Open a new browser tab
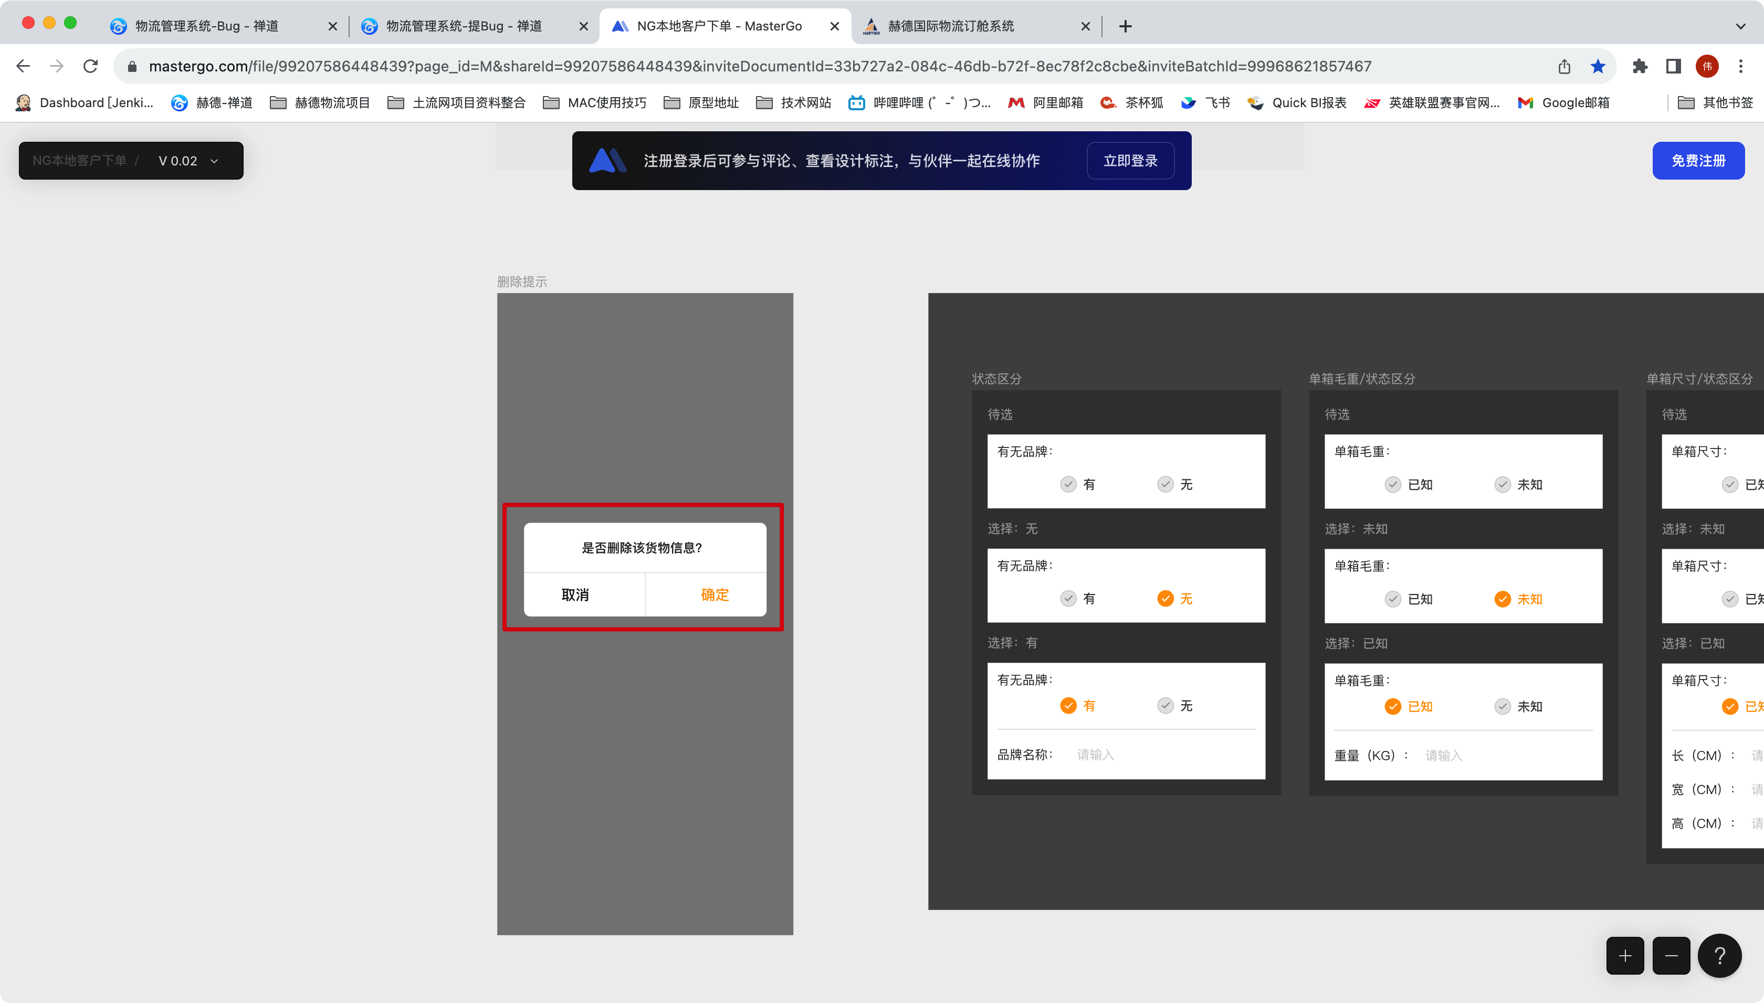1764x1003 pixels. pos(1125,26)
